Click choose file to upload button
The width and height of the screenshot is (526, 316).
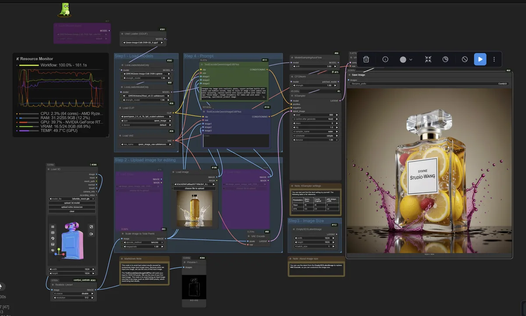coord(194,188)
